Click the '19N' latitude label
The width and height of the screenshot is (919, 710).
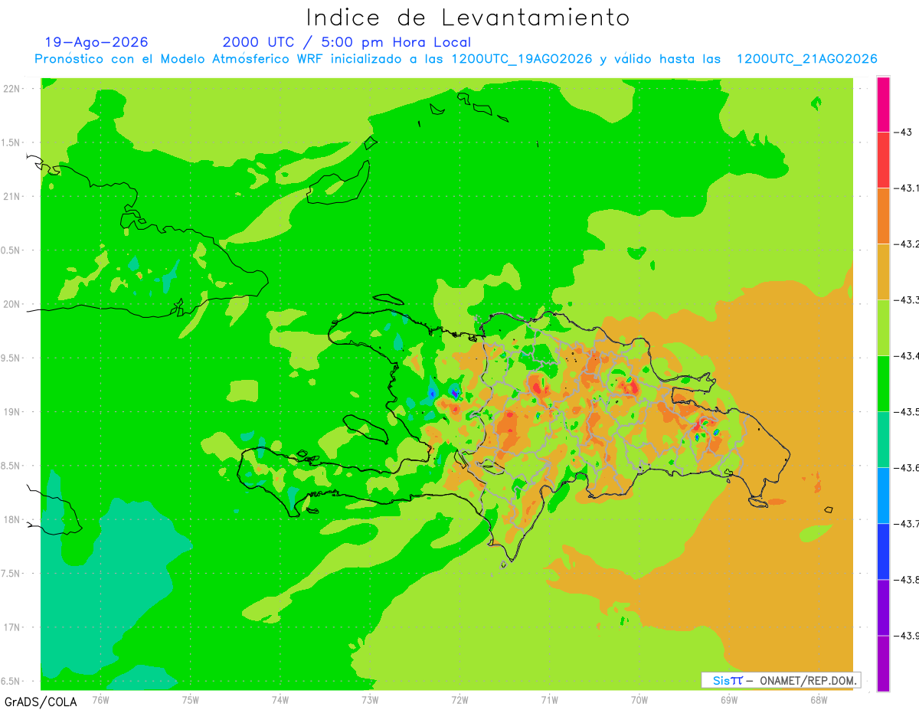point(13,411)
